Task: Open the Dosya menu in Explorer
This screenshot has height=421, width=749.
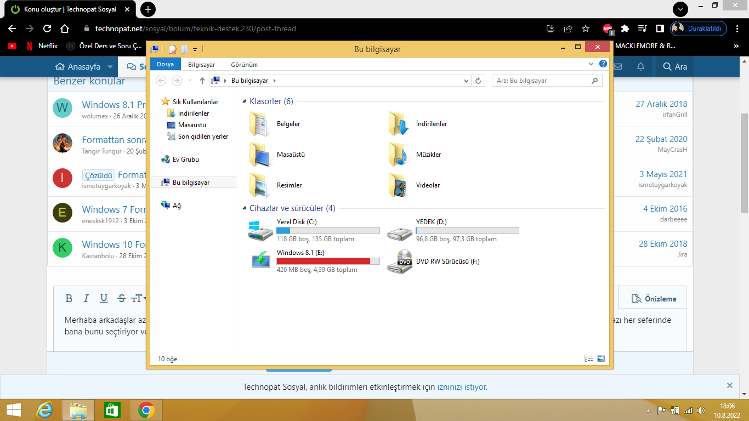Action: coord(165,64)
